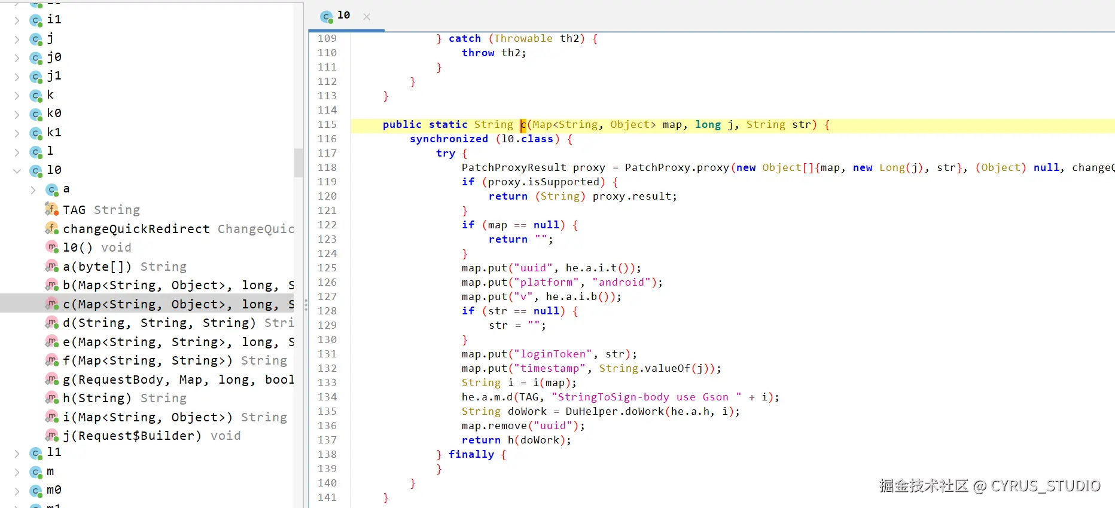The width and height of the screenshot is (1115, 508).
Task: Expand the j0 class node
Action: [17, 59]
